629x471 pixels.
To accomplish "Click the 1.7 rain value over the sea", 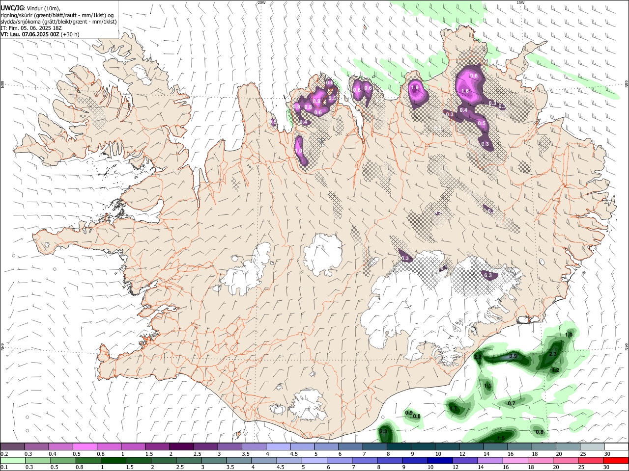I will pos(453,408).
